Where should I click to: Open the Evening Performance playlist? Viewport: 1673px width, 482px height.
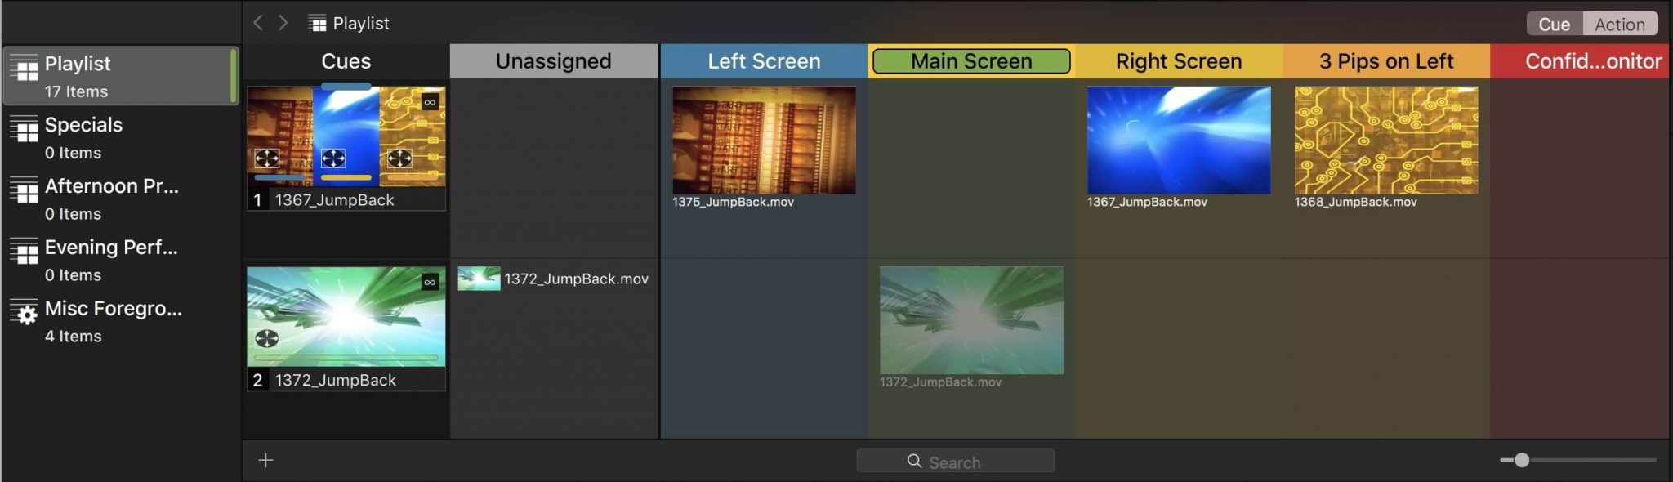click(110, 259)
